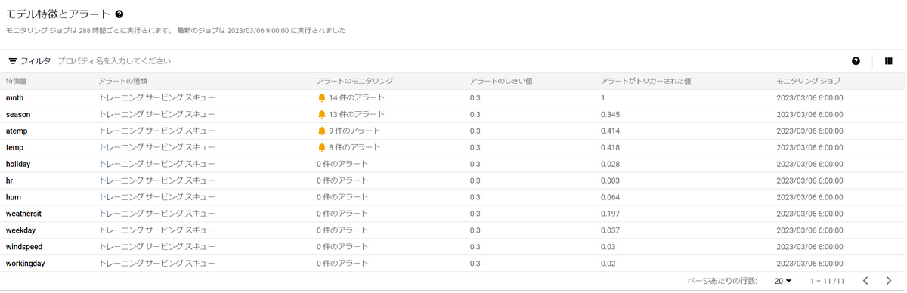The height and width of the screenshot is (293, 907).
Task: Click triggered value 0.003
Action: pyautogui.click(x=611, y=180)
